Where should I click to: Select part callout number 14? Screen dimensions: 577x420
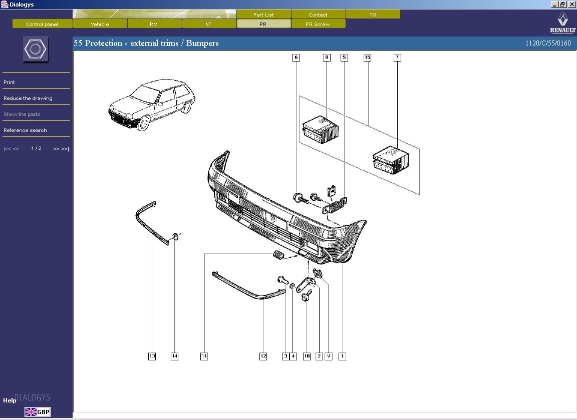tap(174, 356)
